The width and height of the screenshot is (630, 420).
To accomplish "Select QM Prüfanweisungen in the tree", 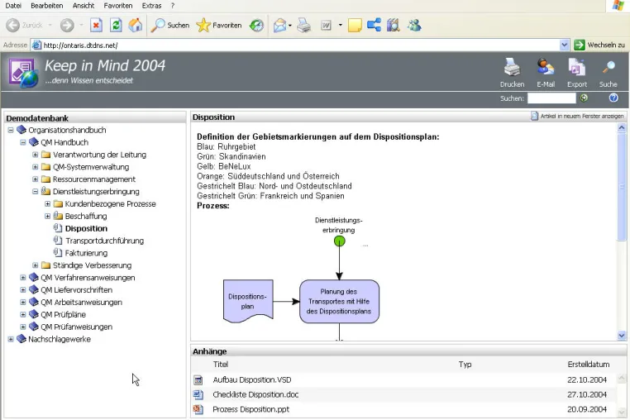I will point(76,327).
